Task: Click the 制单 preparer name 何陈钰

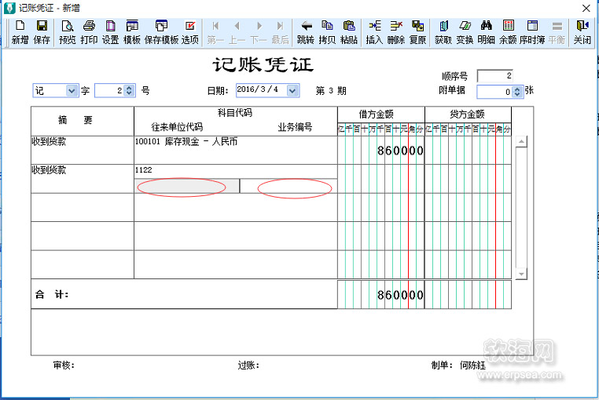Action: point(472,365)
